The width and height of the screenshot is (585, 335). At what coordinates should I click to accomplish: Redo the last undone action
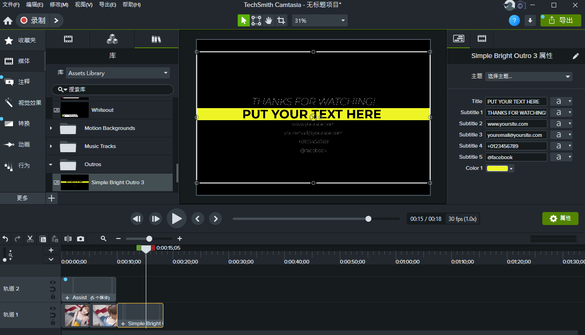(18, 239)
